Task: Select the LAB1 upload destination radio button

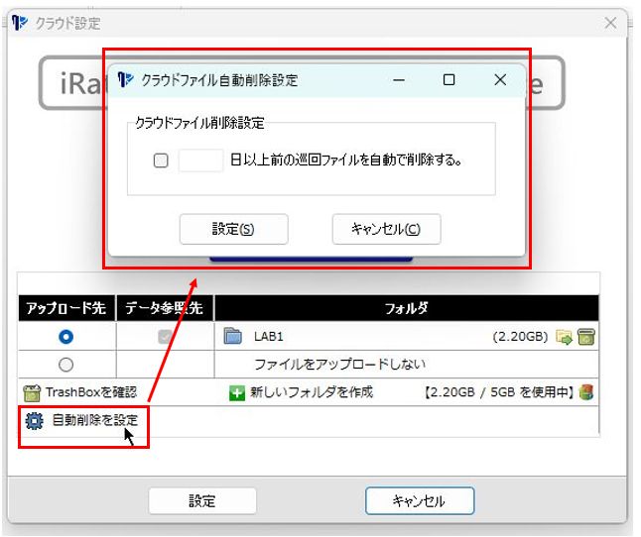Action: click(65, 337)
